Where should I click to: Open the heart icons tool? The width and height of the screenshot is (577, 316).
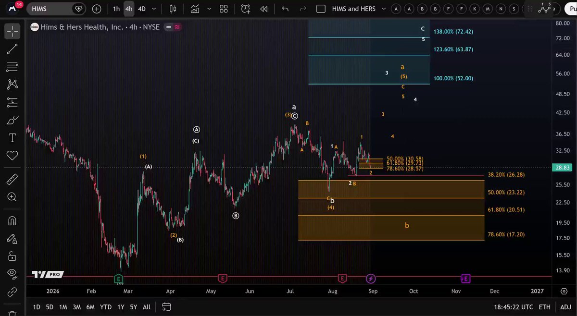13,155
